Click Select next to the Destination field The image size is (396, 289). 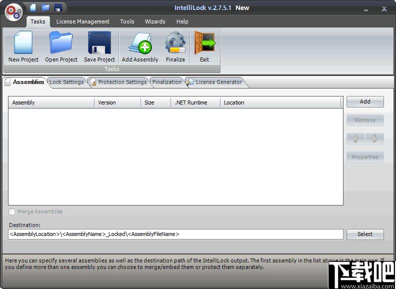click(365, 234)
